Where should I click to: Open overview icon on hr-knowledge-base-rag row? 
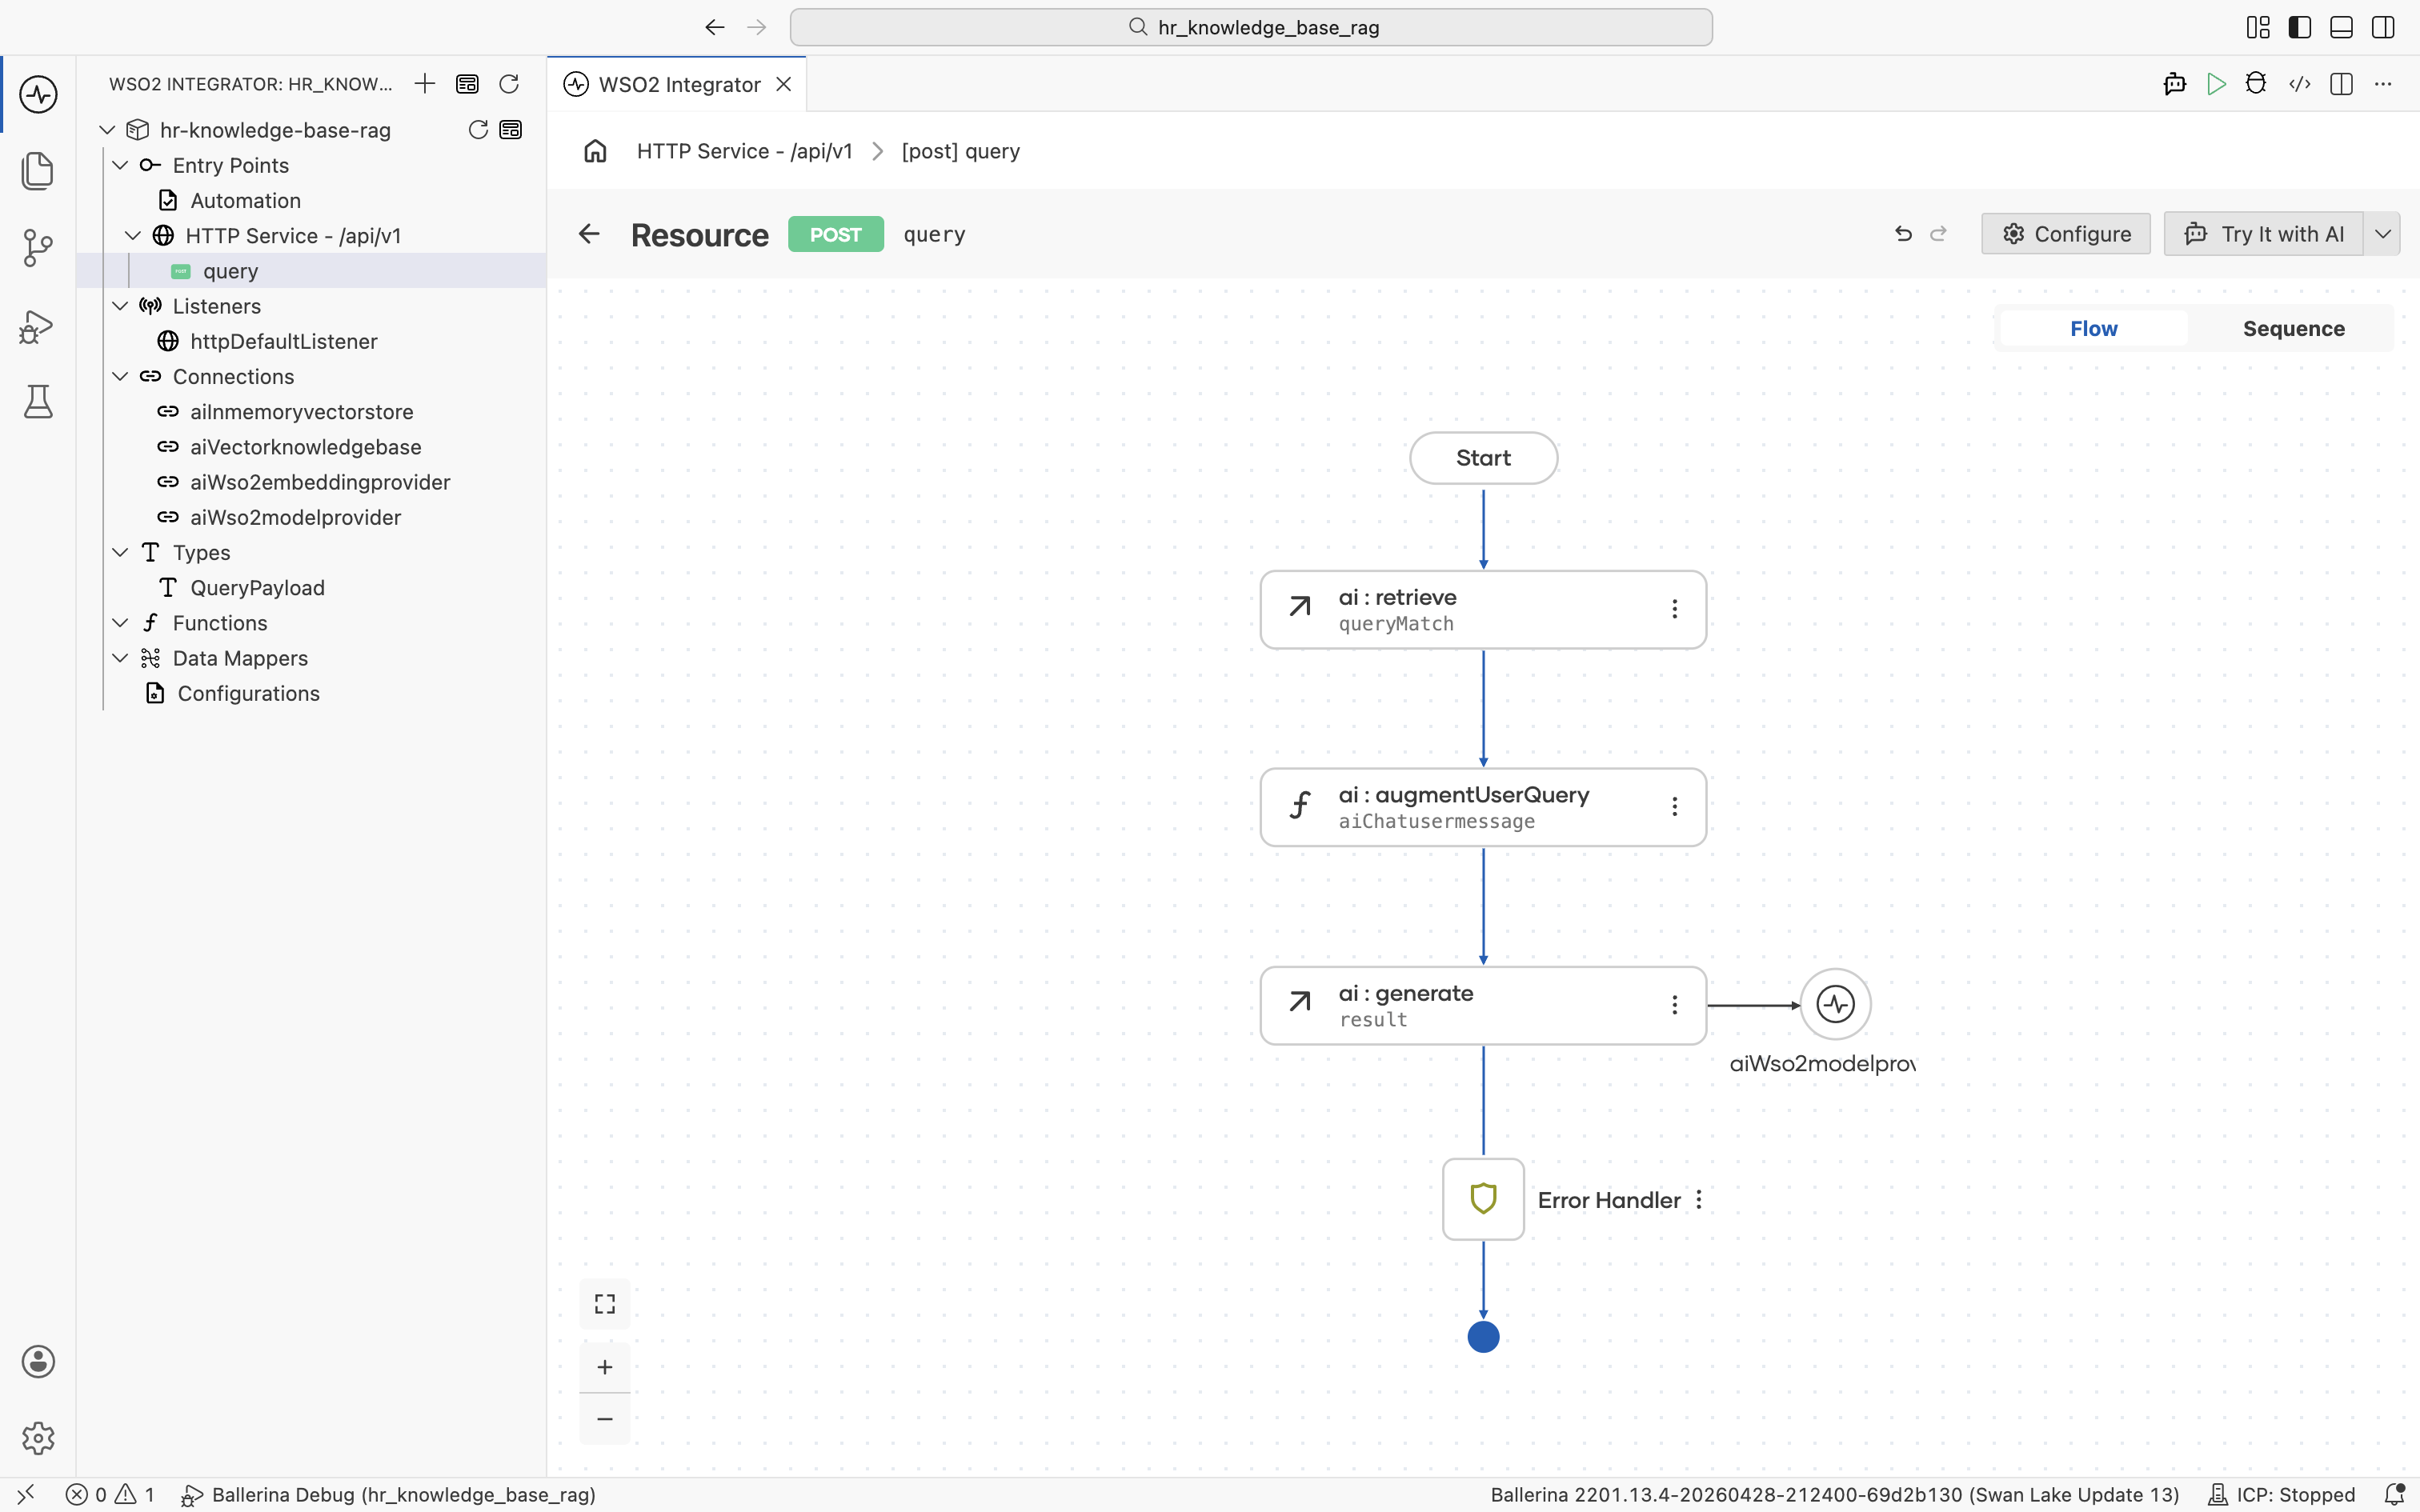(x=511, y=130)
